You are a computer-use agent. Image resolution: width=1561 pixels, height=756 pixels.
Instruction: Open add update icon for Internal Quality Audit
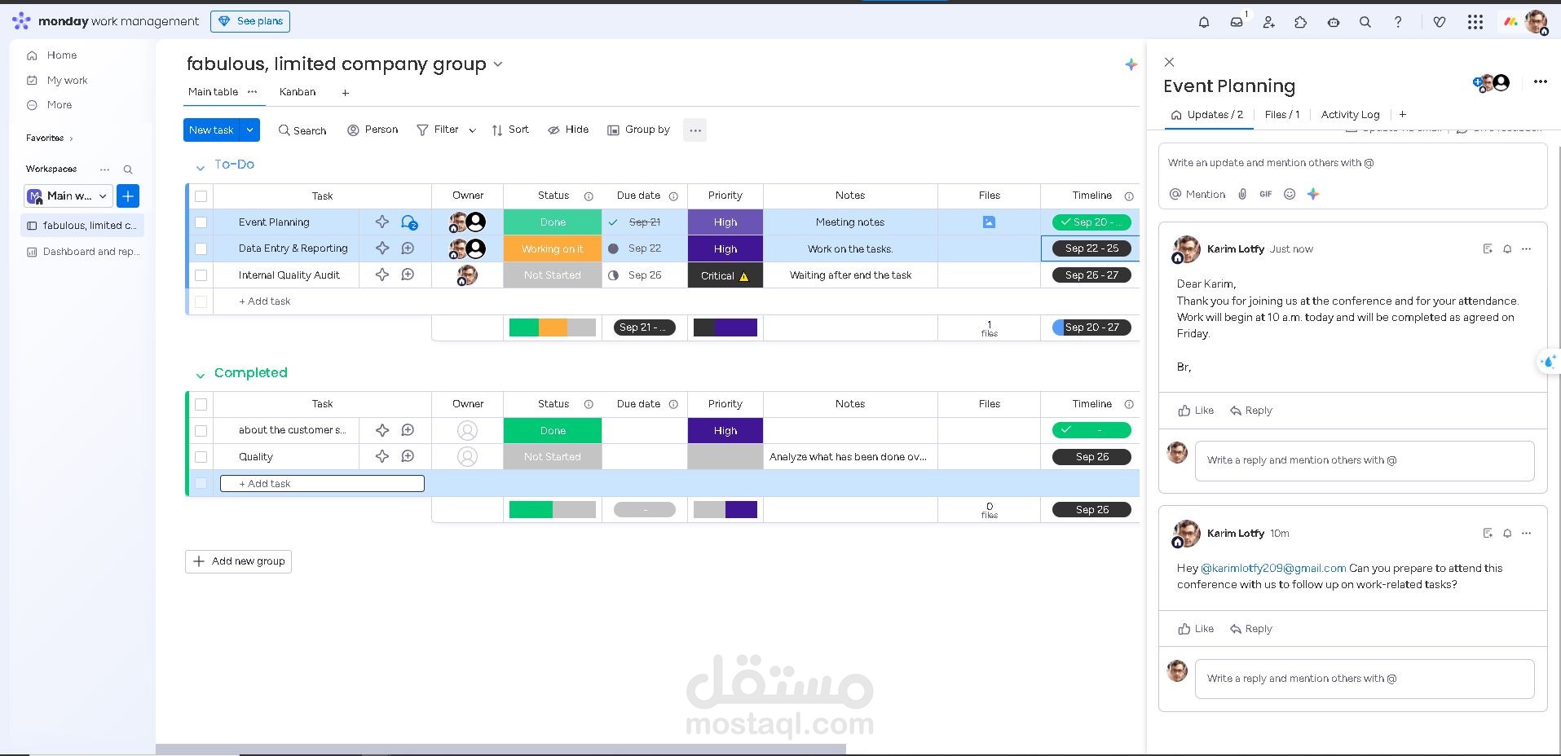(x=408, y=275)
